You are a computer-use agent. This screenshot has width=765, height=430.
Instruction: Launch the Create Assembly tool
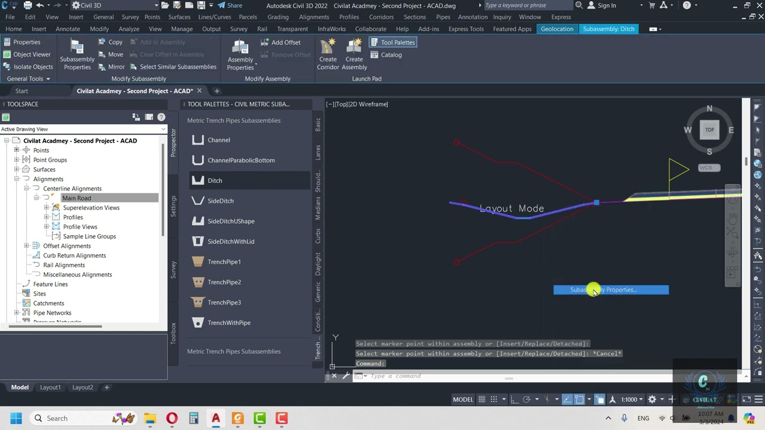pos(354,54)
